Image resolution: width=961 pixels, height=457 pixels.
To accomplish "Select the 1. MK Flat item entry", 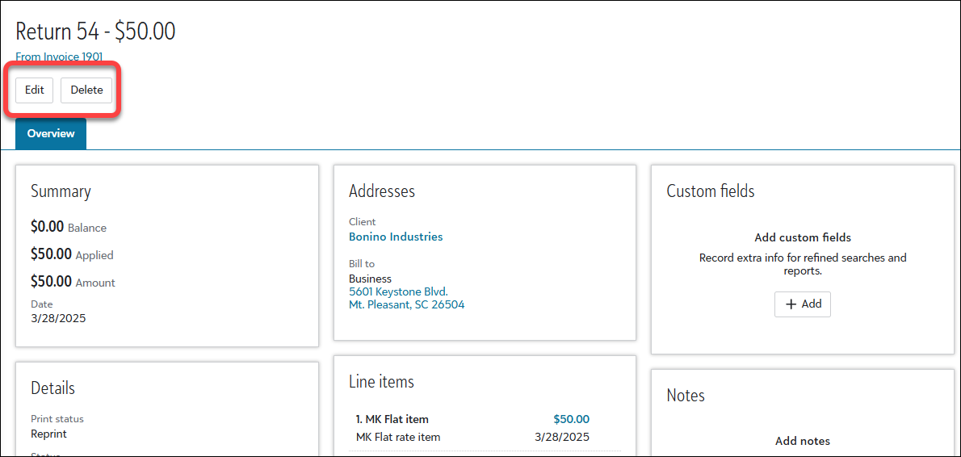I will 392,420.
